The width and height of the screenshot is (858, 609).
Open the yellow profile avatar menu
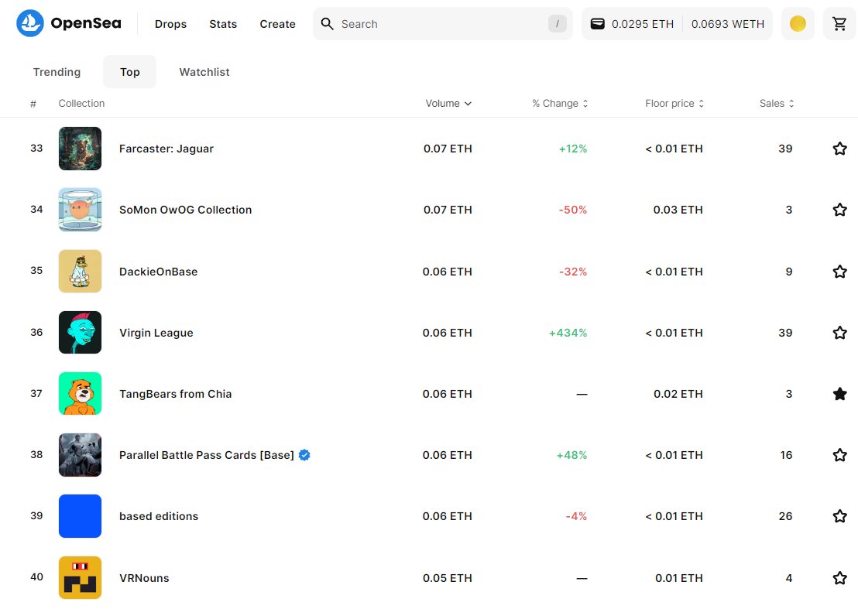798,23
